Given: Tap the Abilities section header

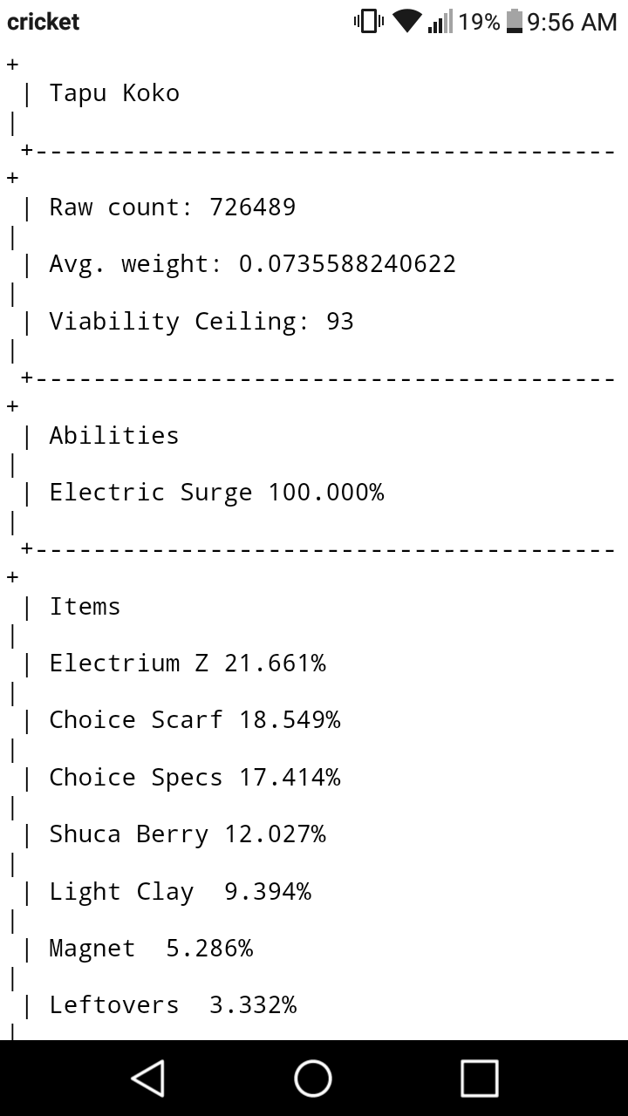Looking at the screenshot, I should tap(114, 436).
